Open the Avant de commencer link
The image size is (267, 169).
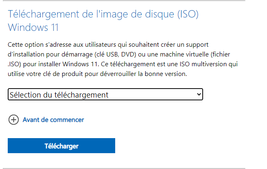coord(53,120)
